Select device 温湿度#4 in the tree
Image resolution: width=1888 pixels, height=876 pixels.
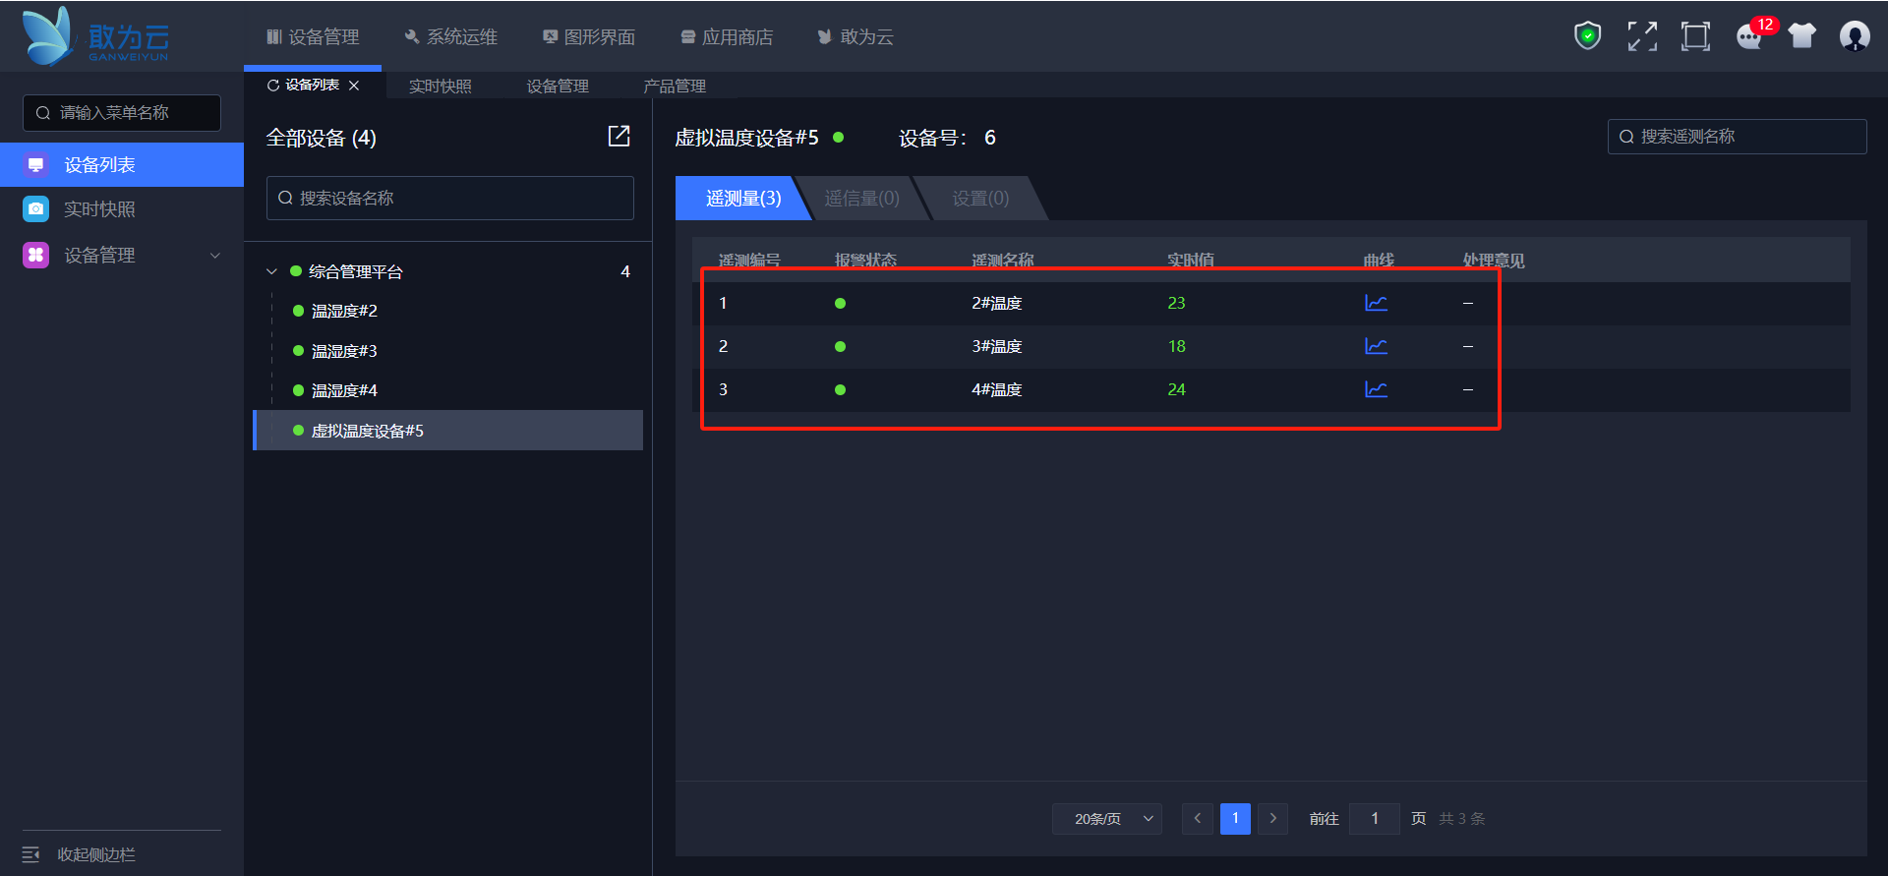(x=344, y=390)
